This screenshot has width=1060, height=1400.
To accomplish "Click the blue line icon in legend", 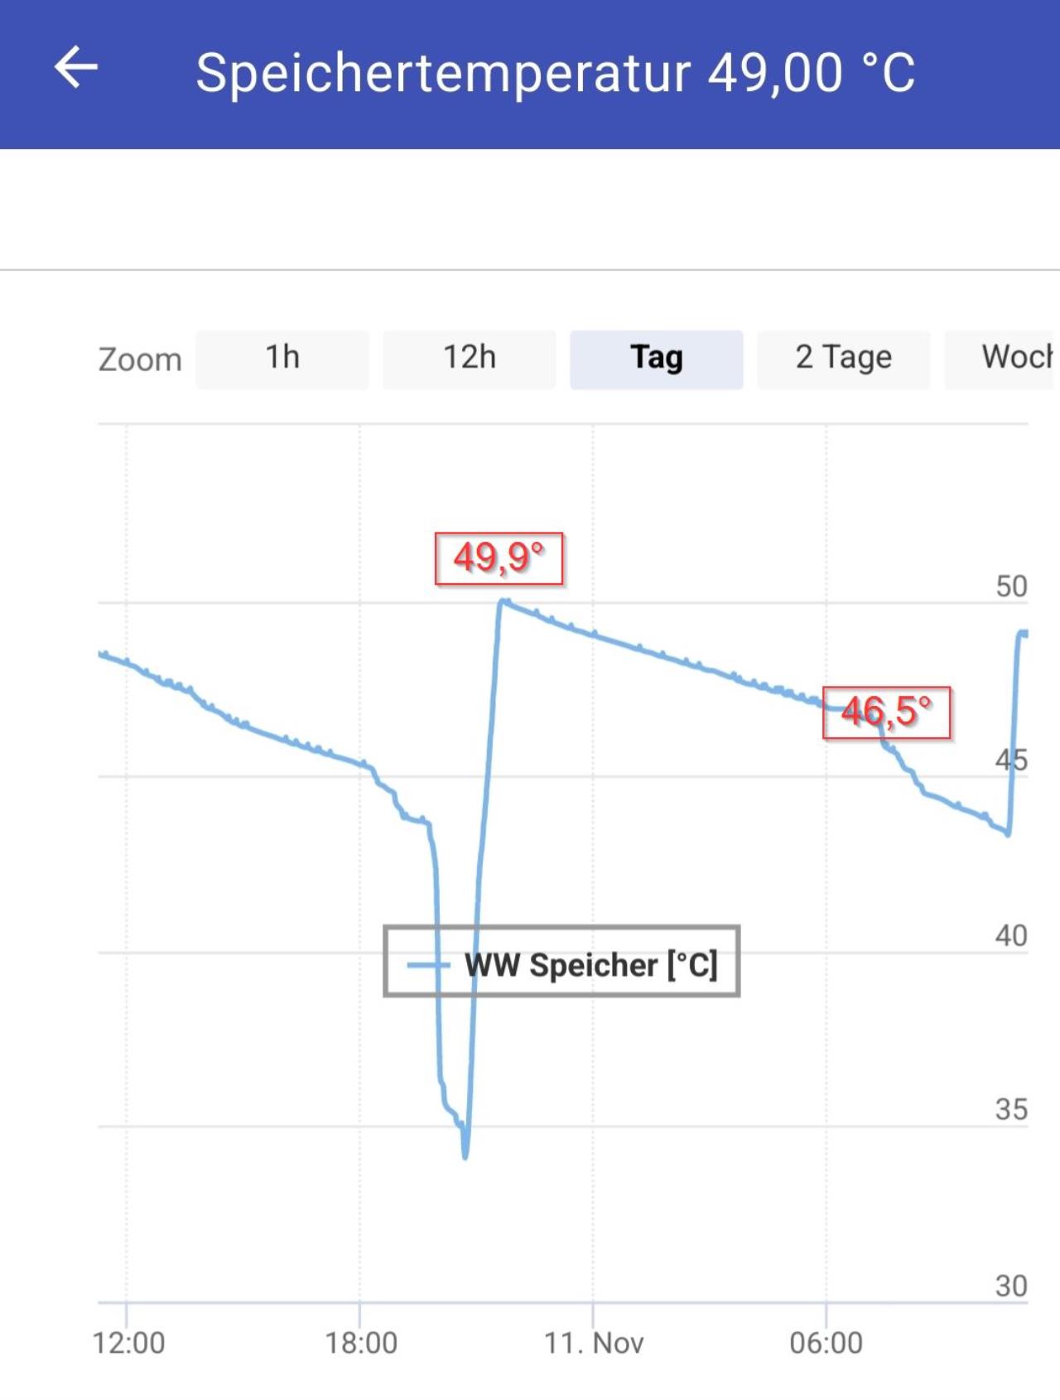I will click(x=428, y=964).
